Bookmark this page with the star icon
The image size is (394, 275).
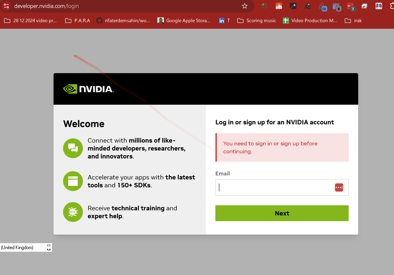coord(245,6)
